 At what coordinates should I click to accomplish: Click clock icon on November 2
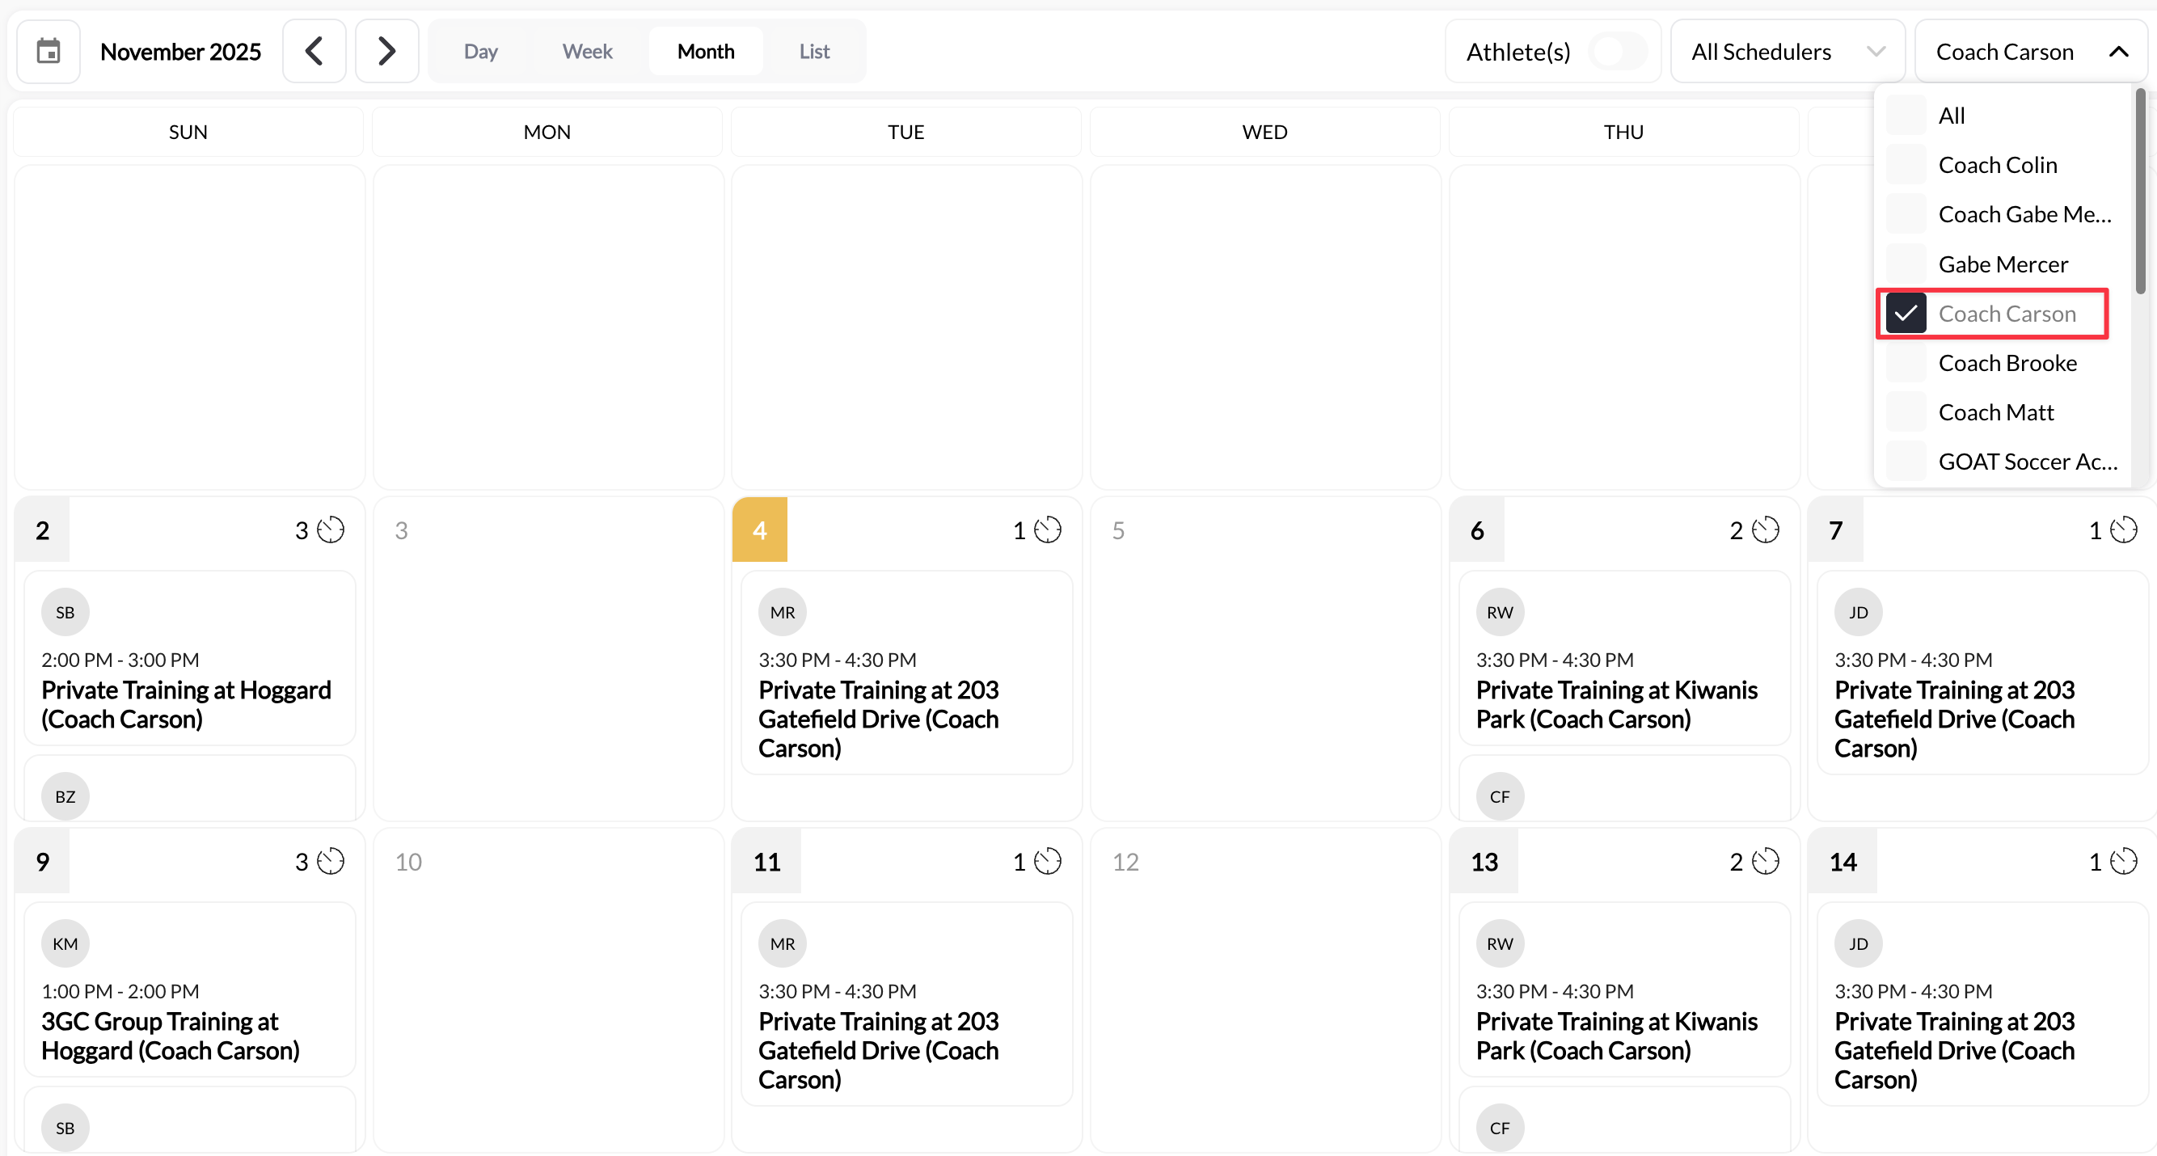pos(331,529)
